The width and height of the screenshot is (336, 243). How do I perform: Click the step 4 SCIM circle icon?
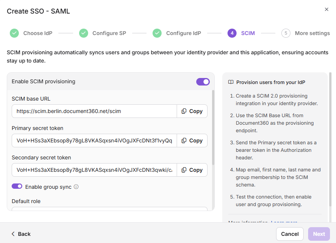(232, 33)
